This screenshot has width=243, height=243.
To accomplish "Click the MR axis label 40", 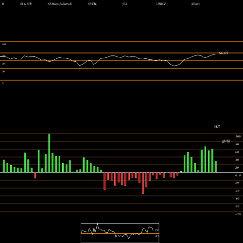I will [x=237, y=160].
